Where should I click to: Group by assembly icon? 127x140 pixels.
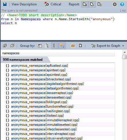click(40, 46)
